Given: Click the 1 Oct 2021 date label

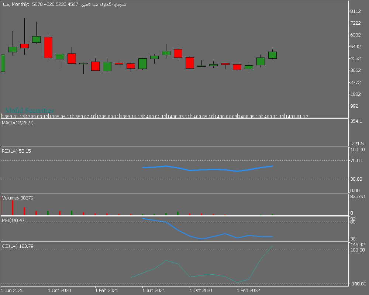Looking at the screenshot, I should (x=201, y=290).
